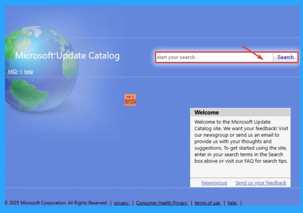Open the Newsgroup link in Welcome box
Image resolution: width=303 pixels, height=213 pixels.
click(214, 183)
